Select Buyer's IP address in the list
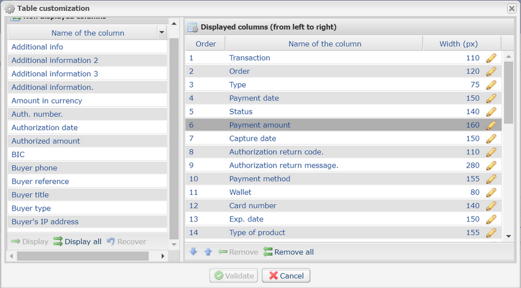The width and height of the screenshot is (521, 288). (x=45, y=222)
